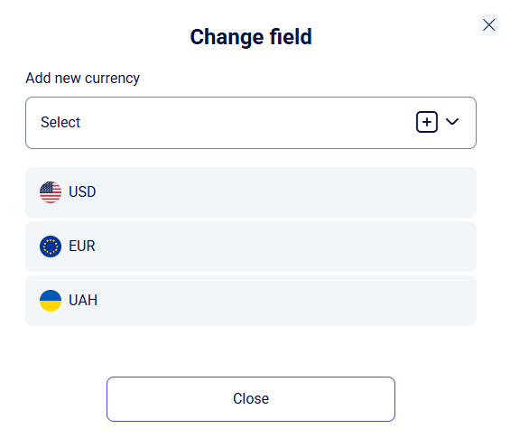
Task: Dismiss the dialog with the X icon
Action: [x=489, y=24]
